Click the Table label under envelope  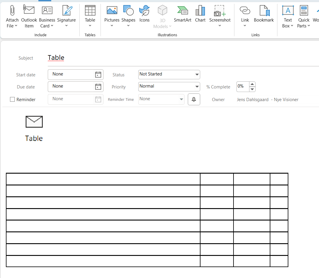(x=34, y=139)
